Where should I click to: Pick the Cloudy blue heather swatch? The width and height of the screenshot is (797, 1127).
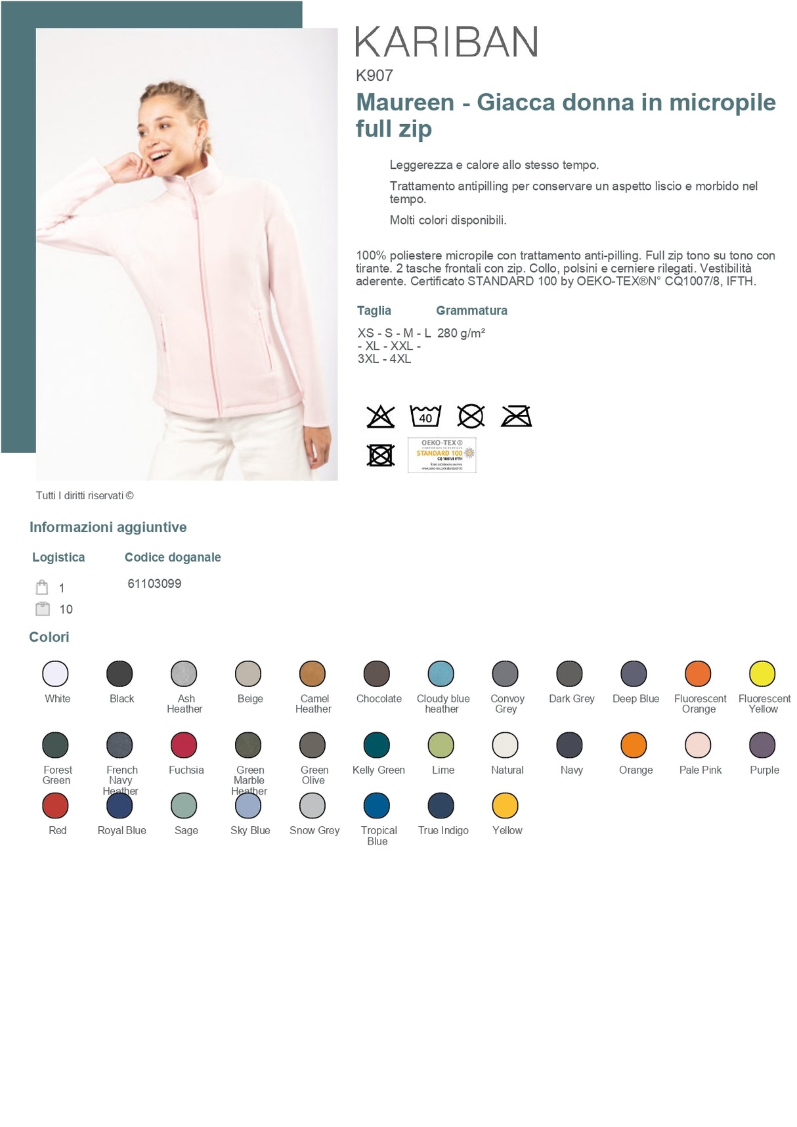[x=441, y=674]
